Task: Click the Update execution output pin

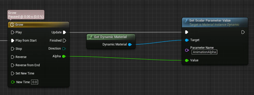Action: 64,32
